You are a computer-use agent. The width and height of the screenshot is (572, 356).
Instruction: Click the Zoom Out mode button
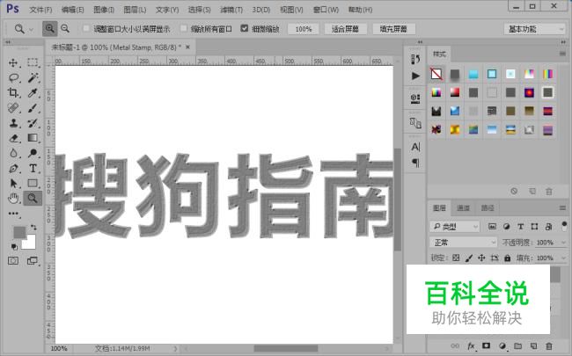(x=65, y=28)
